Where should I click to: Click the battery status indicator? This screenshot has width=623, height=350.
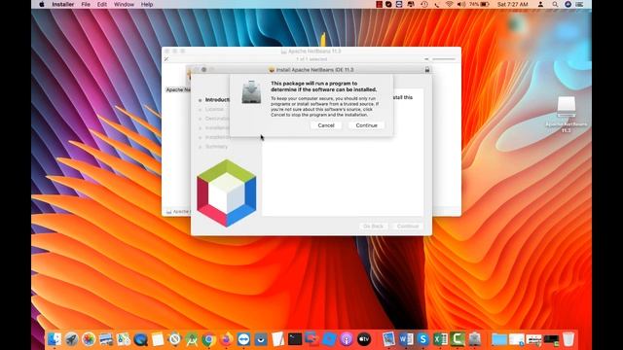click(480, 4)
